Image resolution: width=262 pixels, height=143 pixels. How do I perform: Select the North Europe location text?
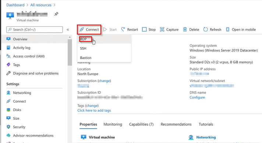tap(88, 74)
